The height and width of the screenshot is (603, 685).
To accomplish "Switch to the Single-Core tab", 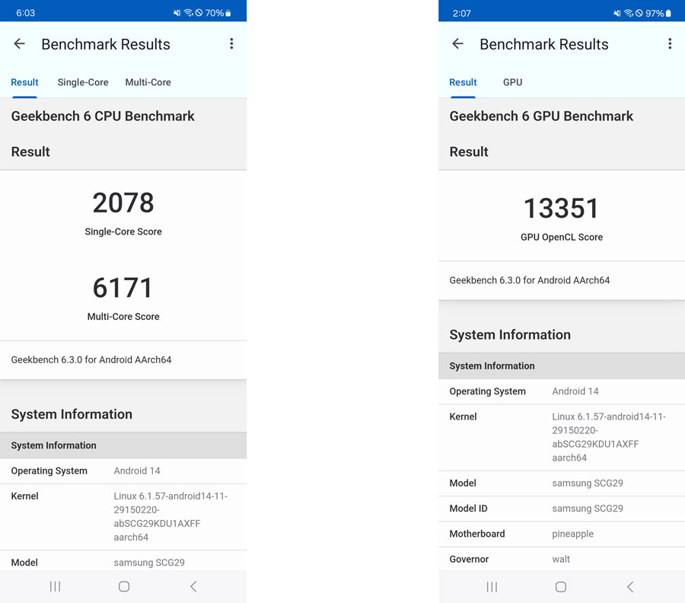I will (83, 82).
